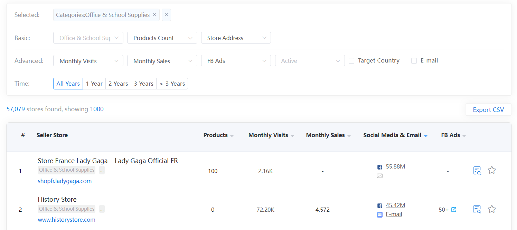The height and width of the screenshot is (230, 517).
Task: Clear all selected filters with the X button
Action: pos(166,15)
